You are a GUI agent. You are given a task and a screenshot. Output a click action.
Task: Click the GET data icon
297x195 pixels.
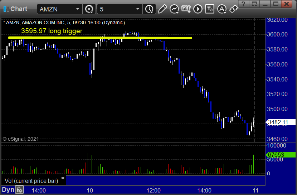(186, 9)
